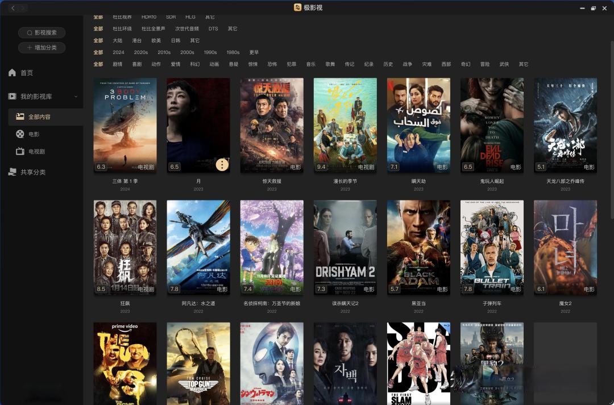
Task: Open the Top Gun Maverick poster
Action: tap(198, 364)
